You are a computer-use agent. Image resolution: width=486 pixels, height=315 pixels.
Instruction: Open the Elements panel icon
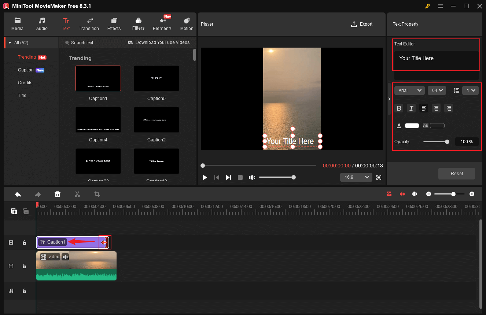162,24
